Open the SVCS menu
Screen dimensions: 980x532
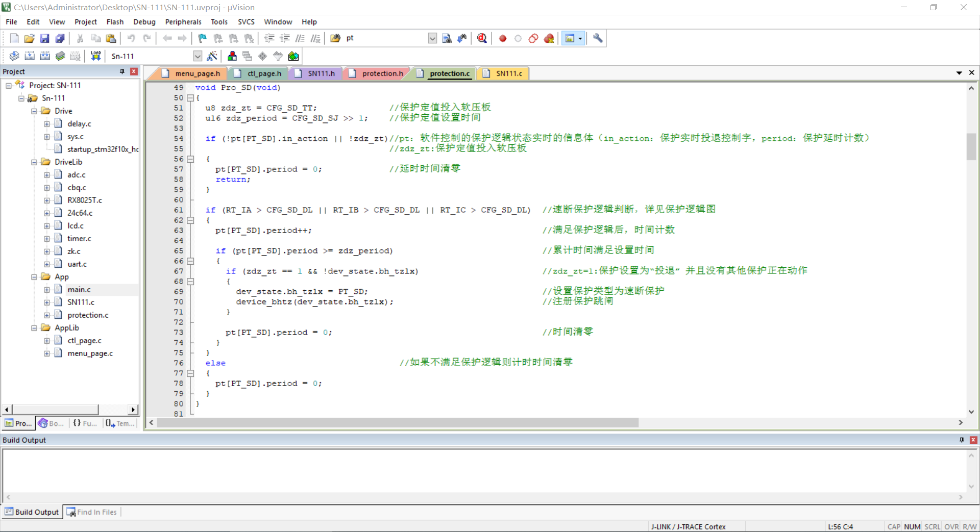[246, 22]
